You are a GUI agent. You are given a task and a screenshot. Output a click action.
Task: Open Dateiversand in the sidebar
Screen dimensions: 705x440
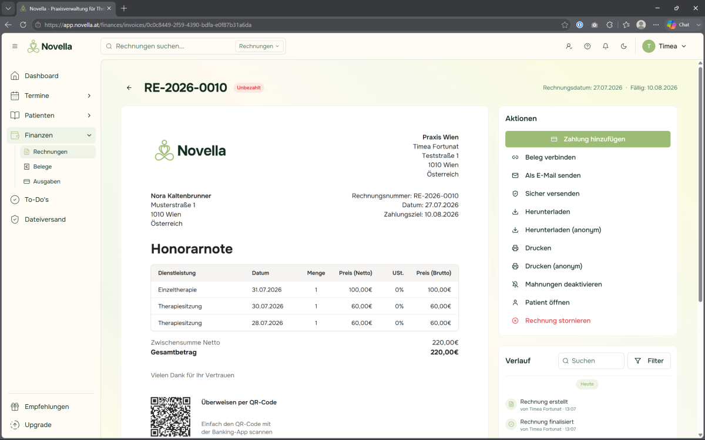(x=51, y=219)
